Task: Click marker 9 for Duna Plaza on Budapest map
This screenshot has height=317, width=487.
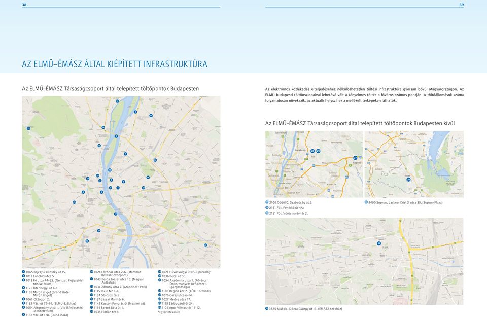Action: (x=135, y=112)
